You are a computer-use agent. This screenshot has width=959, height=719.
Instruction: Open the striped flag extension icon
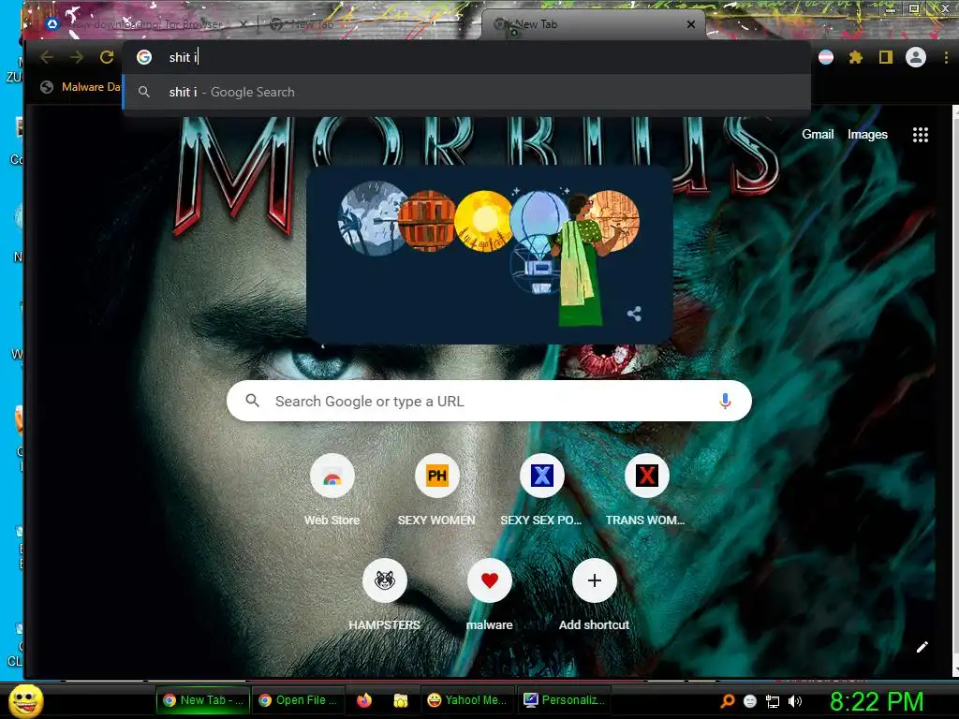click(x=826, y=57)
